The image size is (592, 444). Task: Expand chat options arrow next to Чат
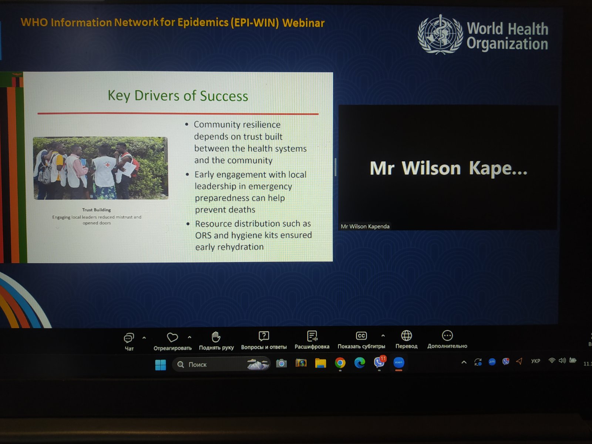[144, 338]
